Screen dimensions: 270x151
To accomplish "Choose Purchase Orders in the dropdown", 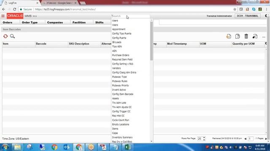I will [121, 55].
